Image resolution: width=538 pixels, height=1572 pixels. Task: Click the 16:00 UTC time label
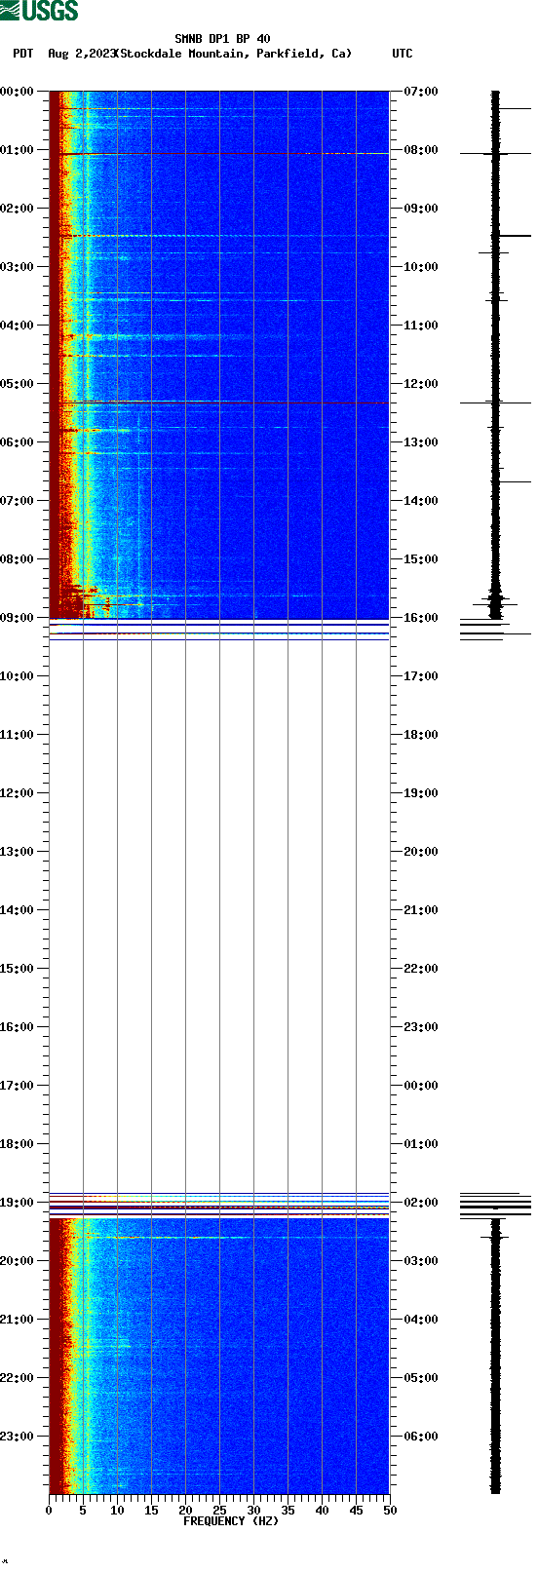pos(421,618)
